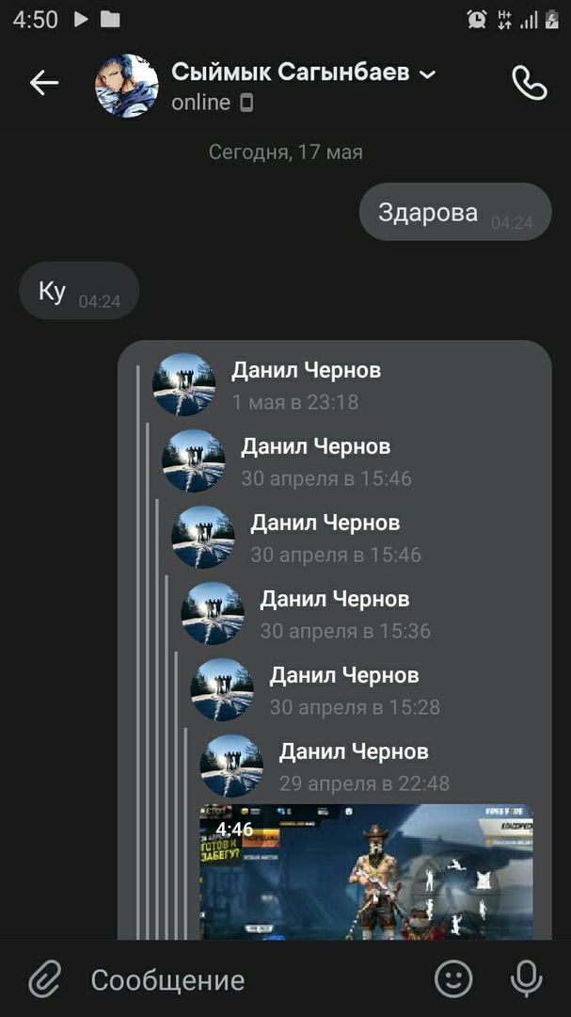Open Сыймык Сагынбаев profile avatar

127,86
